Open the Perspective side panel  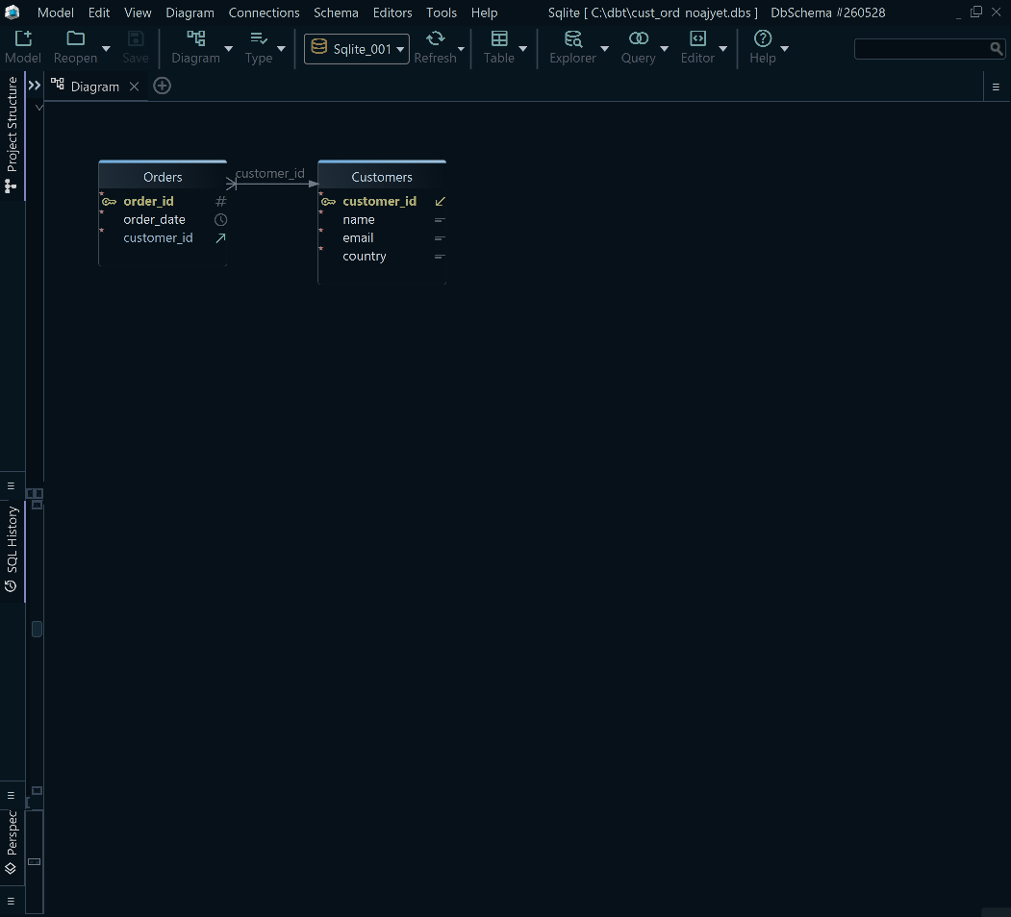coord(12,841)
